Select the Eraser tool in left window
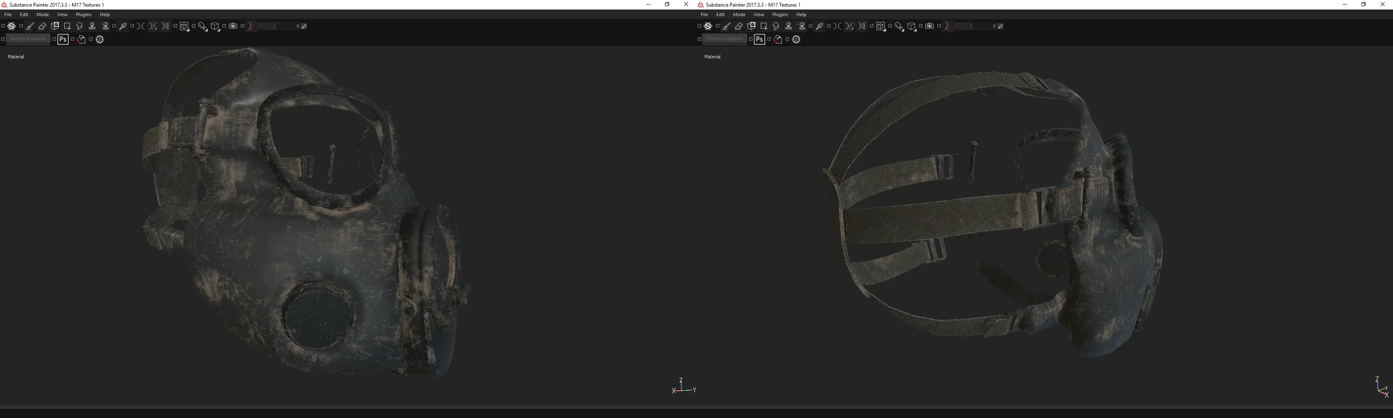The width and height of the screenshot is (1393, 418). (42, 26)
